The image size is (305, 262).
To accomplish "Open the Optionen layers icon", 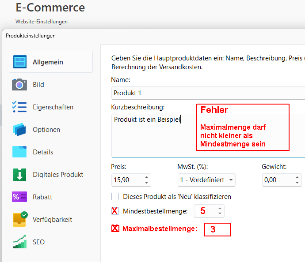I will tap(20, 129).
